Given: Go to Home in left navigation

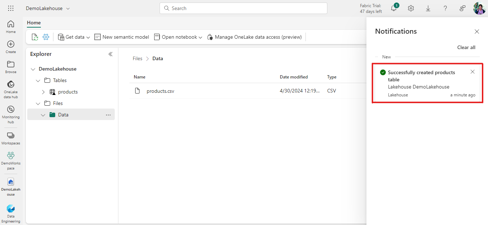Looking at the screenshot, I should tap(11, 27).
